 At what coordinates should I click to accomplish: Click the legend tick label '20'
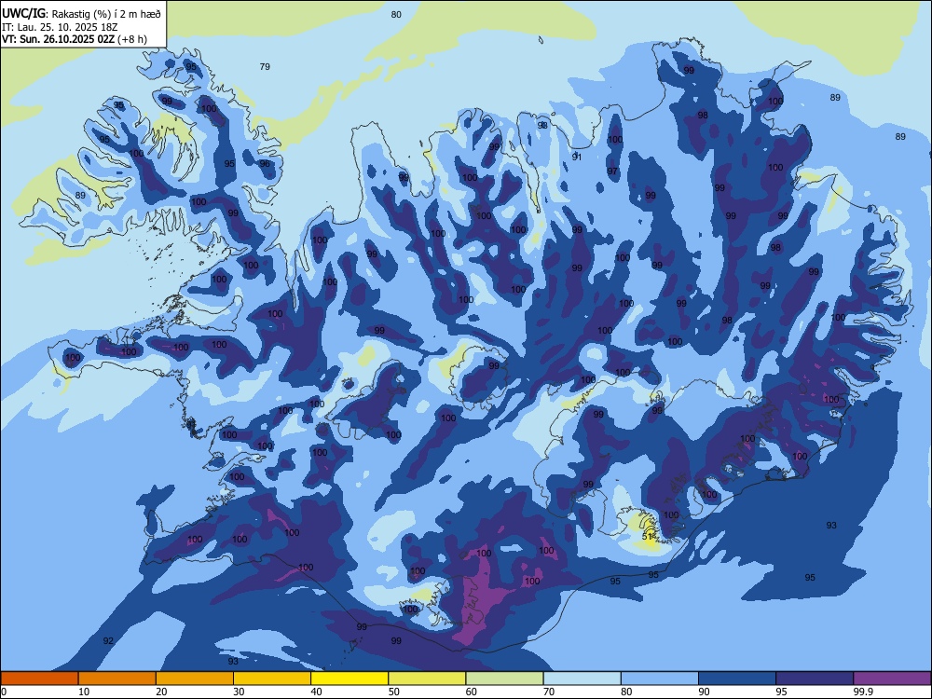161,692
